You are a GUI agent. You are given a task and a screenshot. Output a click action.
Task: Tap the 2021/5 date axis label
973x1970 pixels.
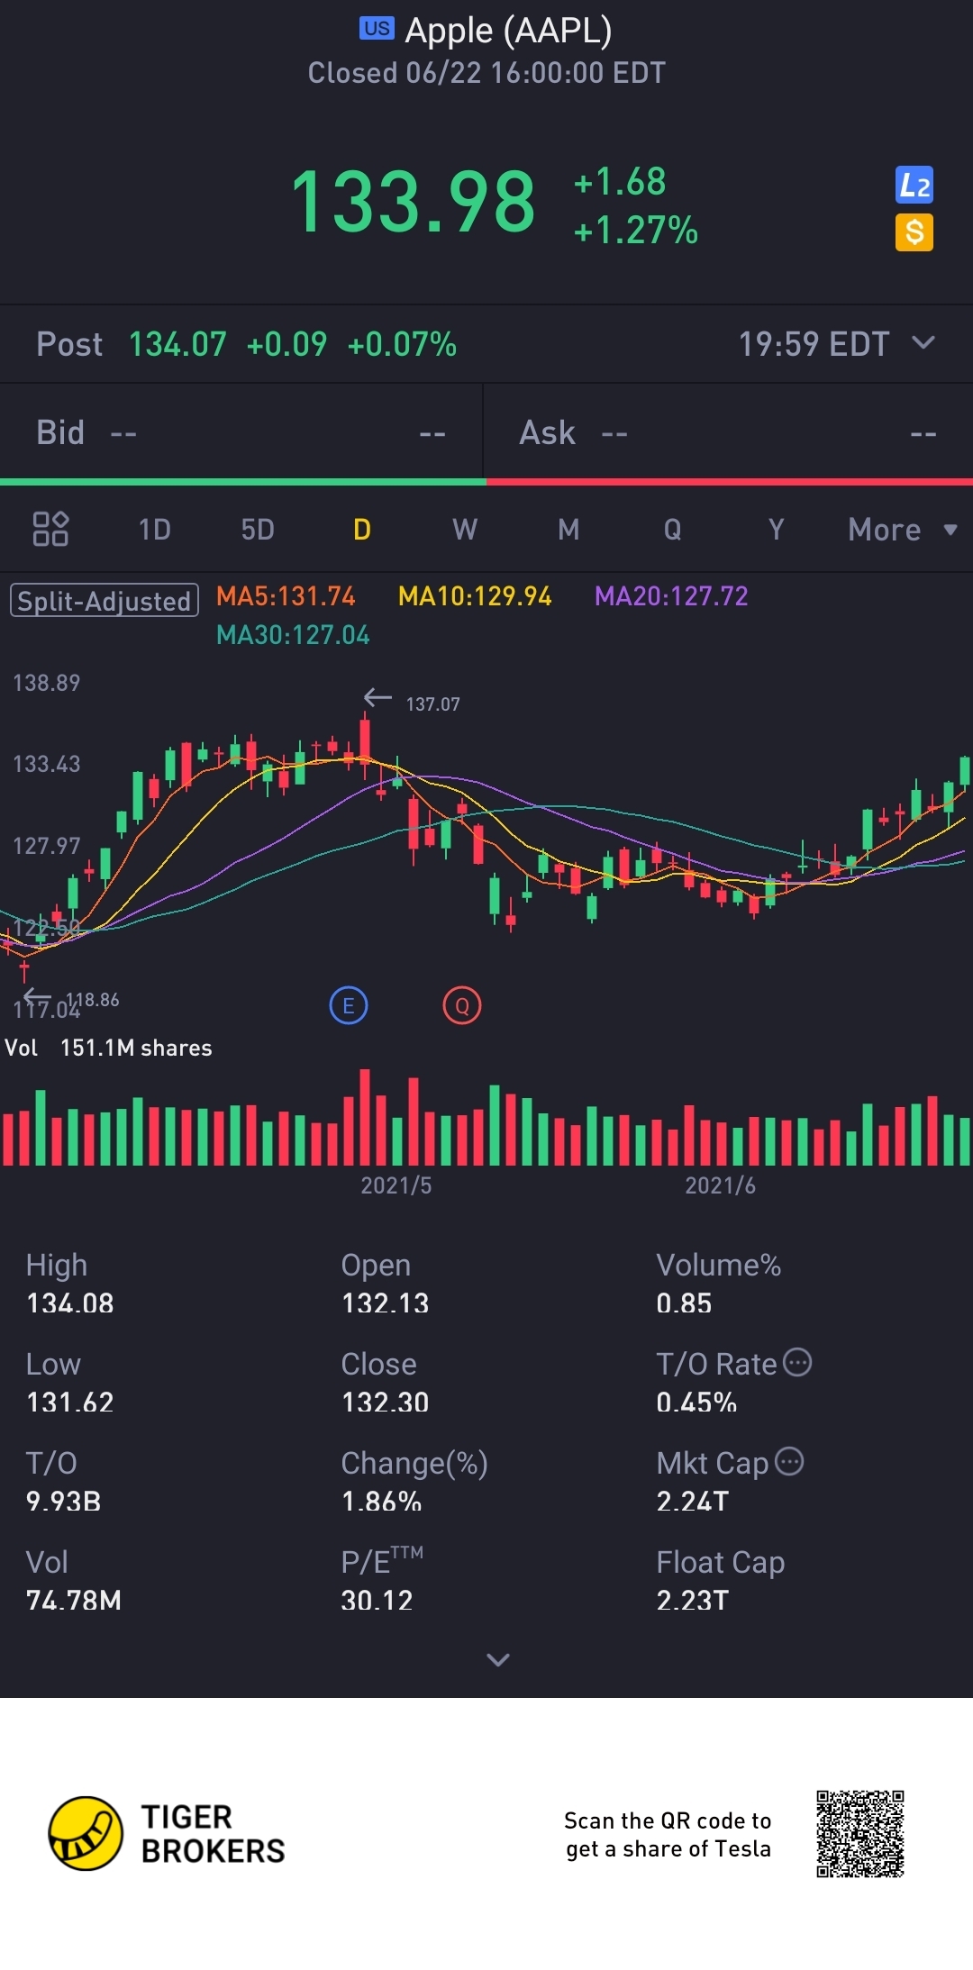396,1185
